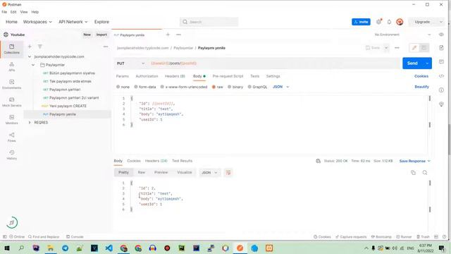Select the none body type
This screenshot has width=451, height=254.
coord(123,87)
